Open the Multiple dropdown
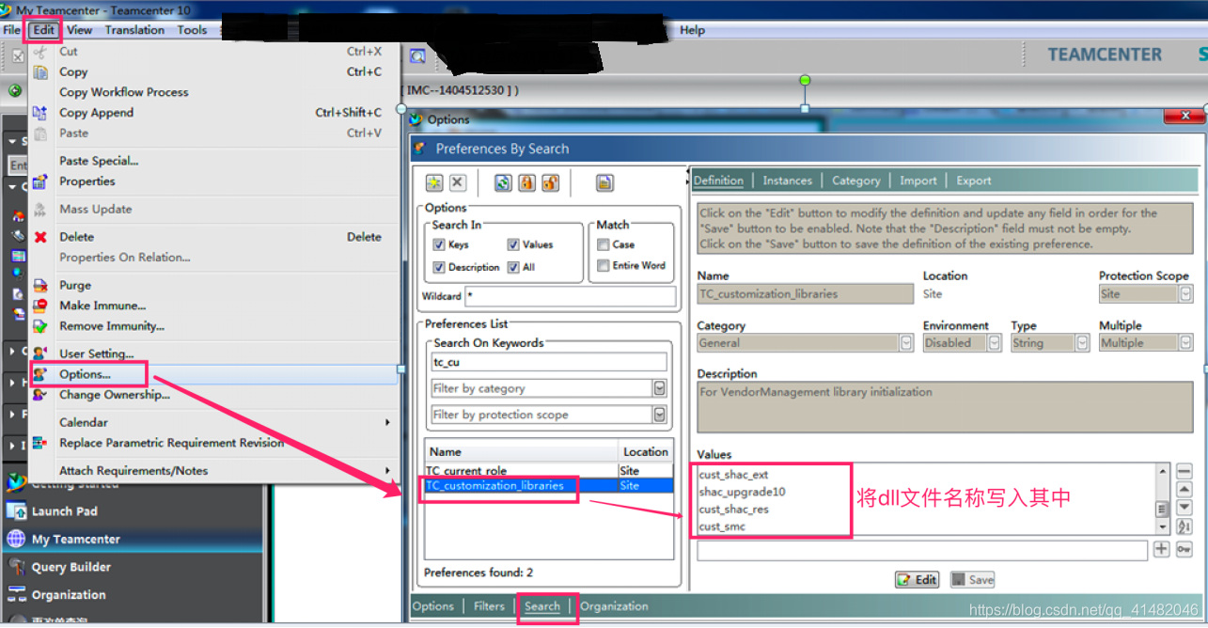 (1186, 343)
